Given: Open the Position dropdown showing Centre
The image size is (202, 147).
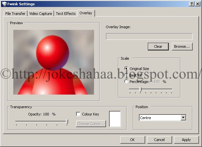Looking at the screenshot, I should click(x=162, y=118).
